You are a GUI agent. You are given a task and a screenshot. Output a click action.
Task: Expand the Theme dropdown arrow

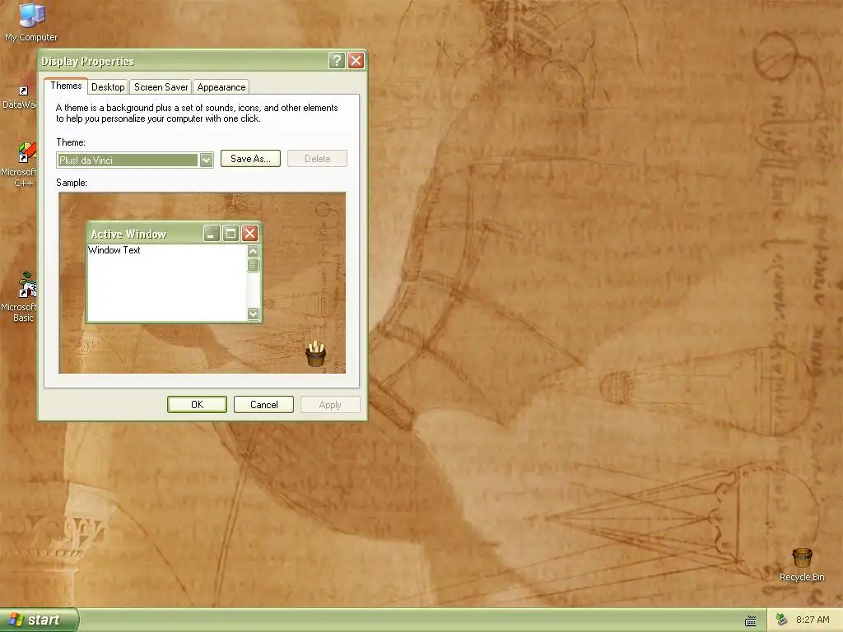(206, 160)
